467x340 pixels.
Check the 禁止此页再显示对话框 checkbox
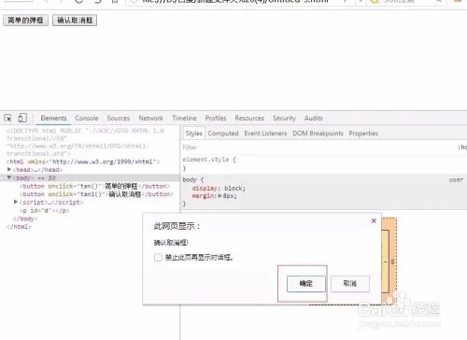(x=158, y=258)
